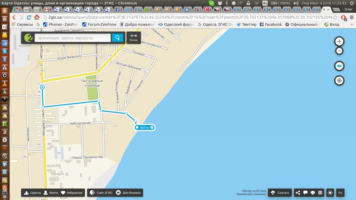This screenshot has height=200, width=356.
Task: Toggle the brightness theme sun button
Action: (x=330, y=193)
